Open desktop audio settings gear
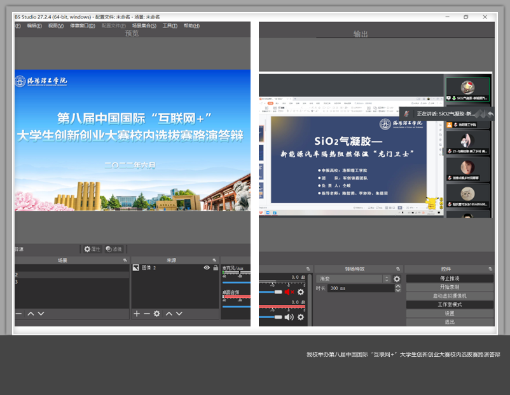The image size is (510, 395). (x=301, y=317)
